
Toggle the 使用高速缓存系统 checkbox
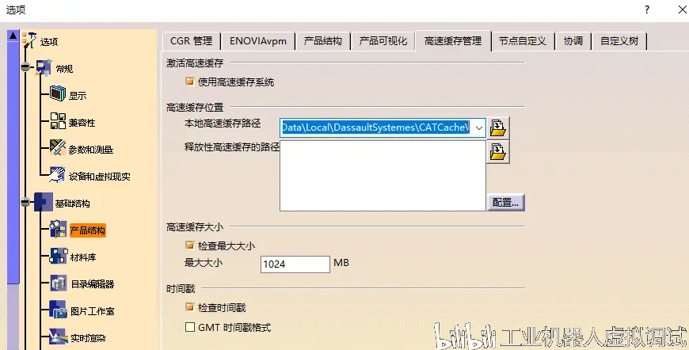(x=190, y=82)
